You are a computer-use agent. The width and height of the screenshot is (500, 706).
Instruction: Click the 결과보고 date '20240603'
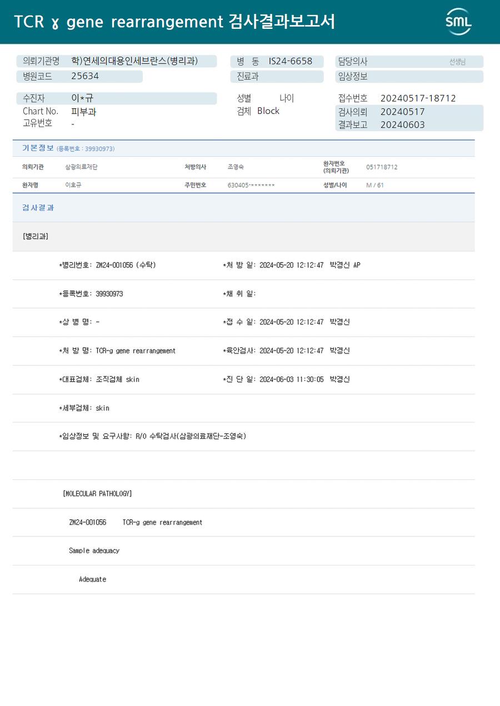pos(403,125)
